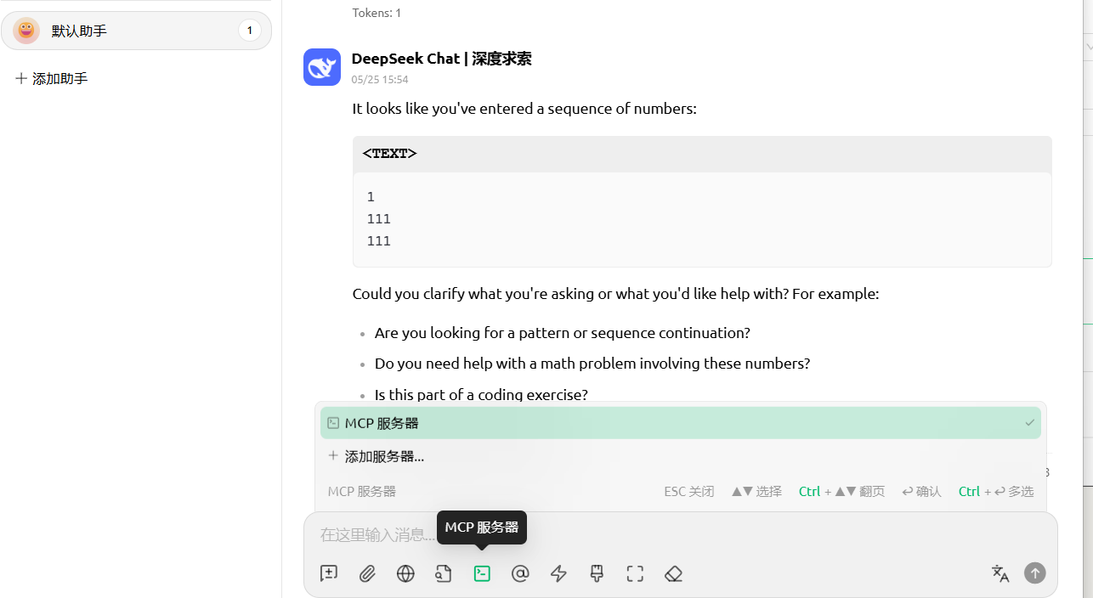Image resolution: width=1093 pixels, height=598 pixels.
Task: Click the send arrow button
Action: 1034,573
